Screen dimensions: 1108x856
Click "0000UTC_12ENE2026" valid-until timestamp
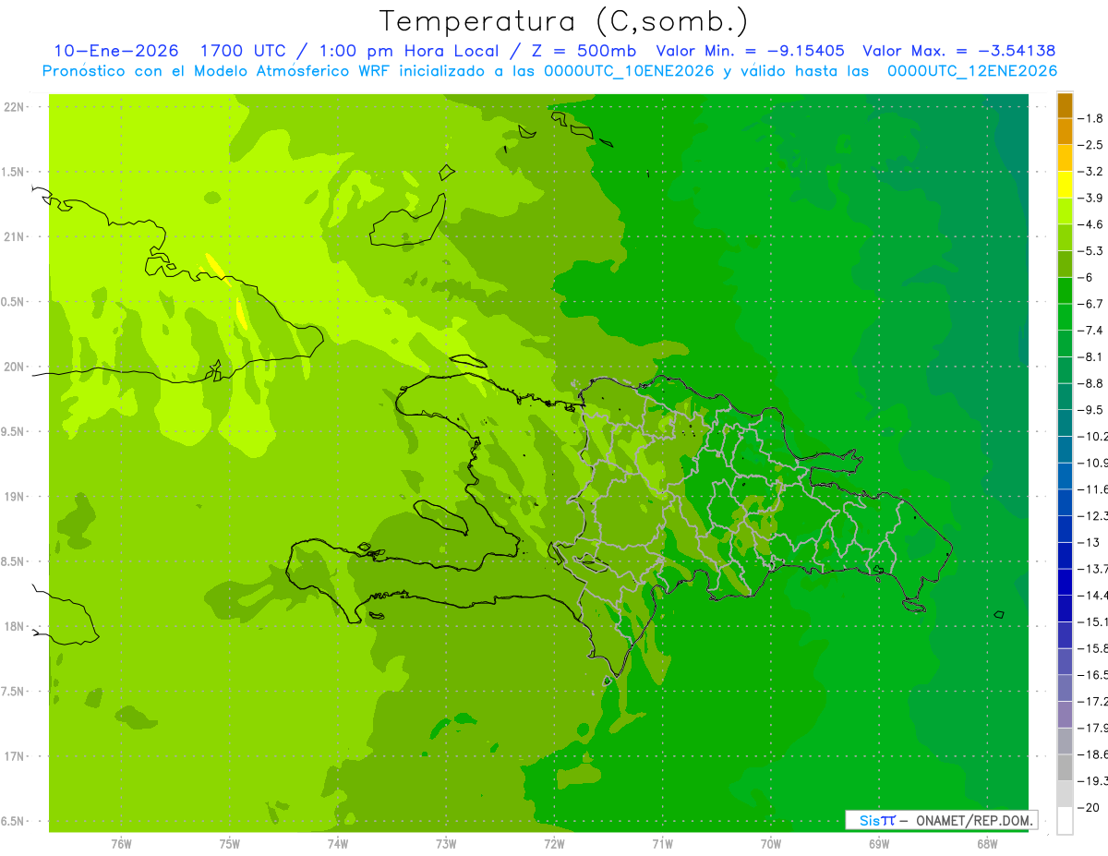point(972,71)
